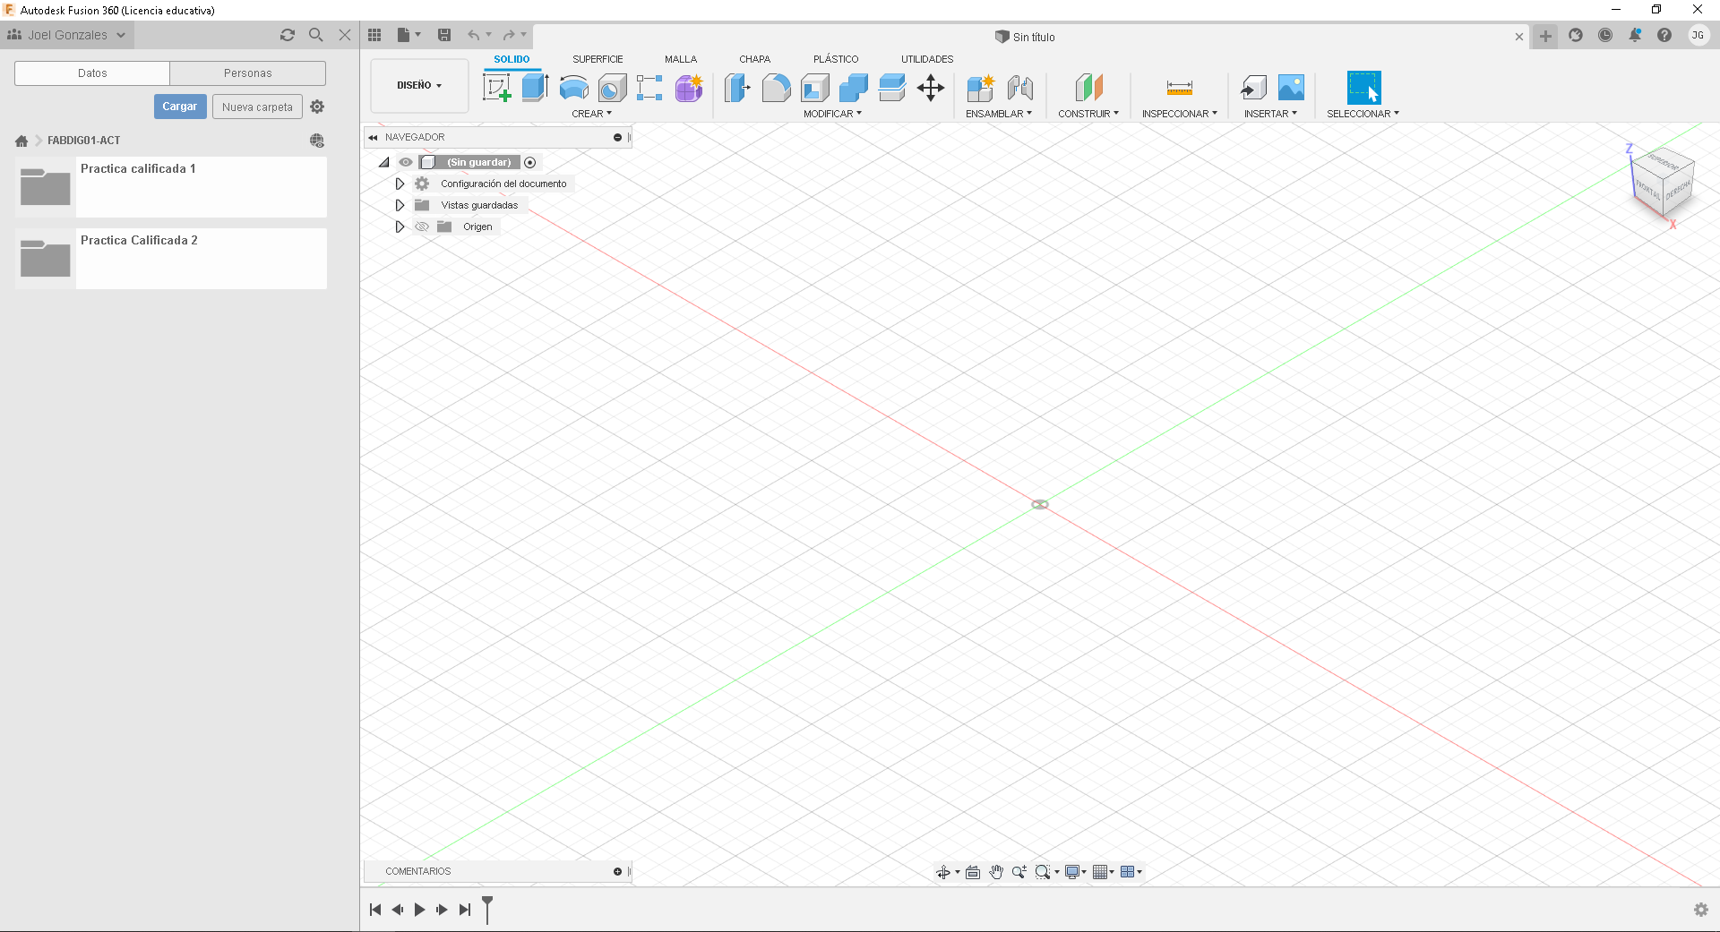Open the Practica Calificada 2 folder
The height and width of the screenshot is (932, 1720).
(171, 259)
